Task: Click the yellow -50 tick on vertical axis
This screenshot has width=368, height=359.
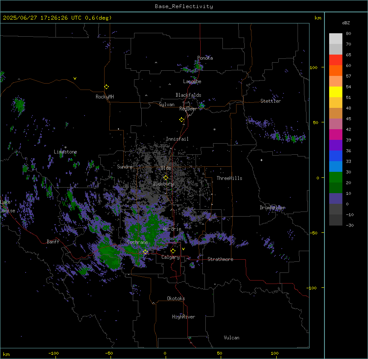Action: tap(313, 233)
